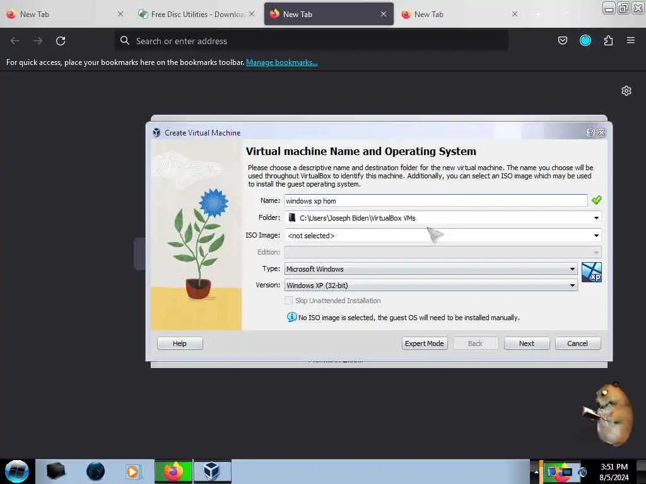Toggle Skip Unattended Installation checkbox

pos(289,301)
